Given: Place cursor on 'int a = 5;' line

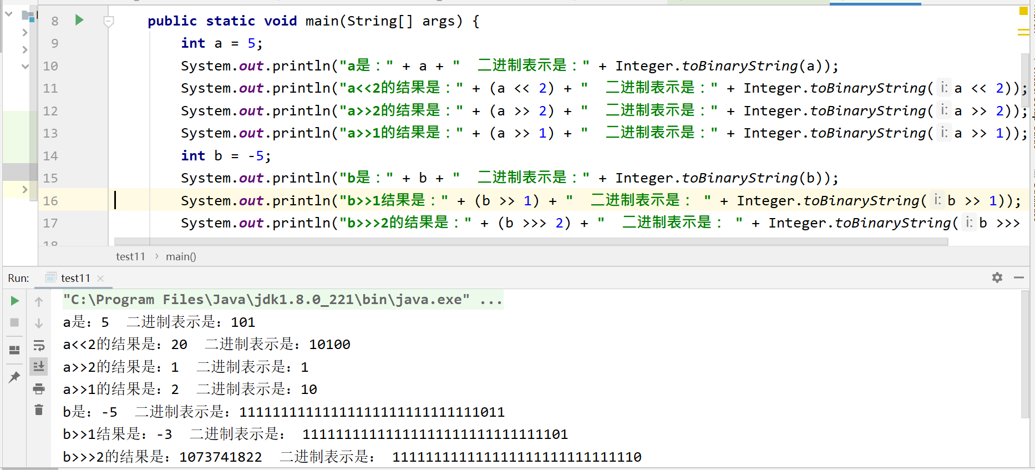Looking at the screenshot, I should point(222,43).
